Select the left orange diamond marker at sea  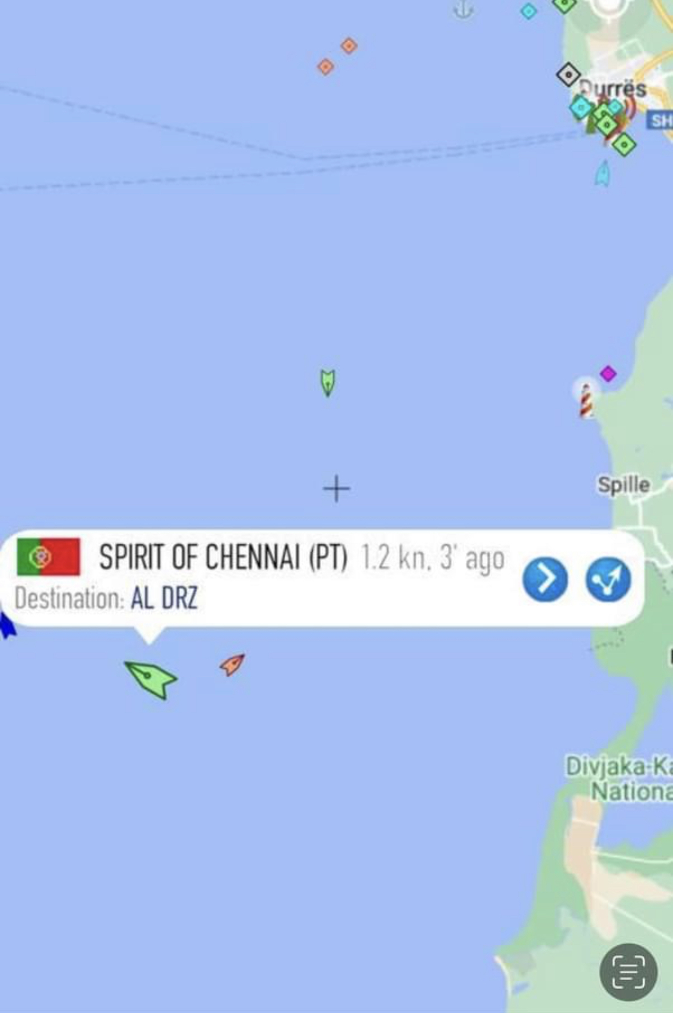point(325,66)
